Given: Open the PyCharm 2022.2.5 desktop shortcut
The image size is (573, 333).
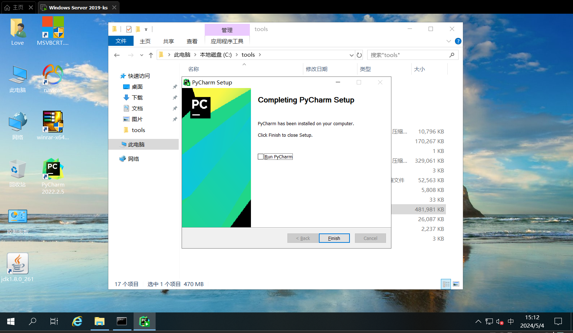Looking at the screenshot, I should point(53,176).
